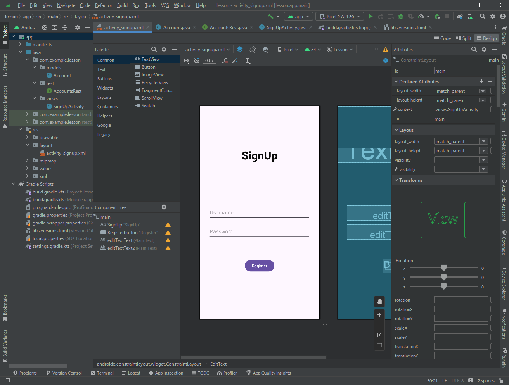Open the Problems tool window
509x385 pixels.
pyautogui.click(x=25, y=373)
